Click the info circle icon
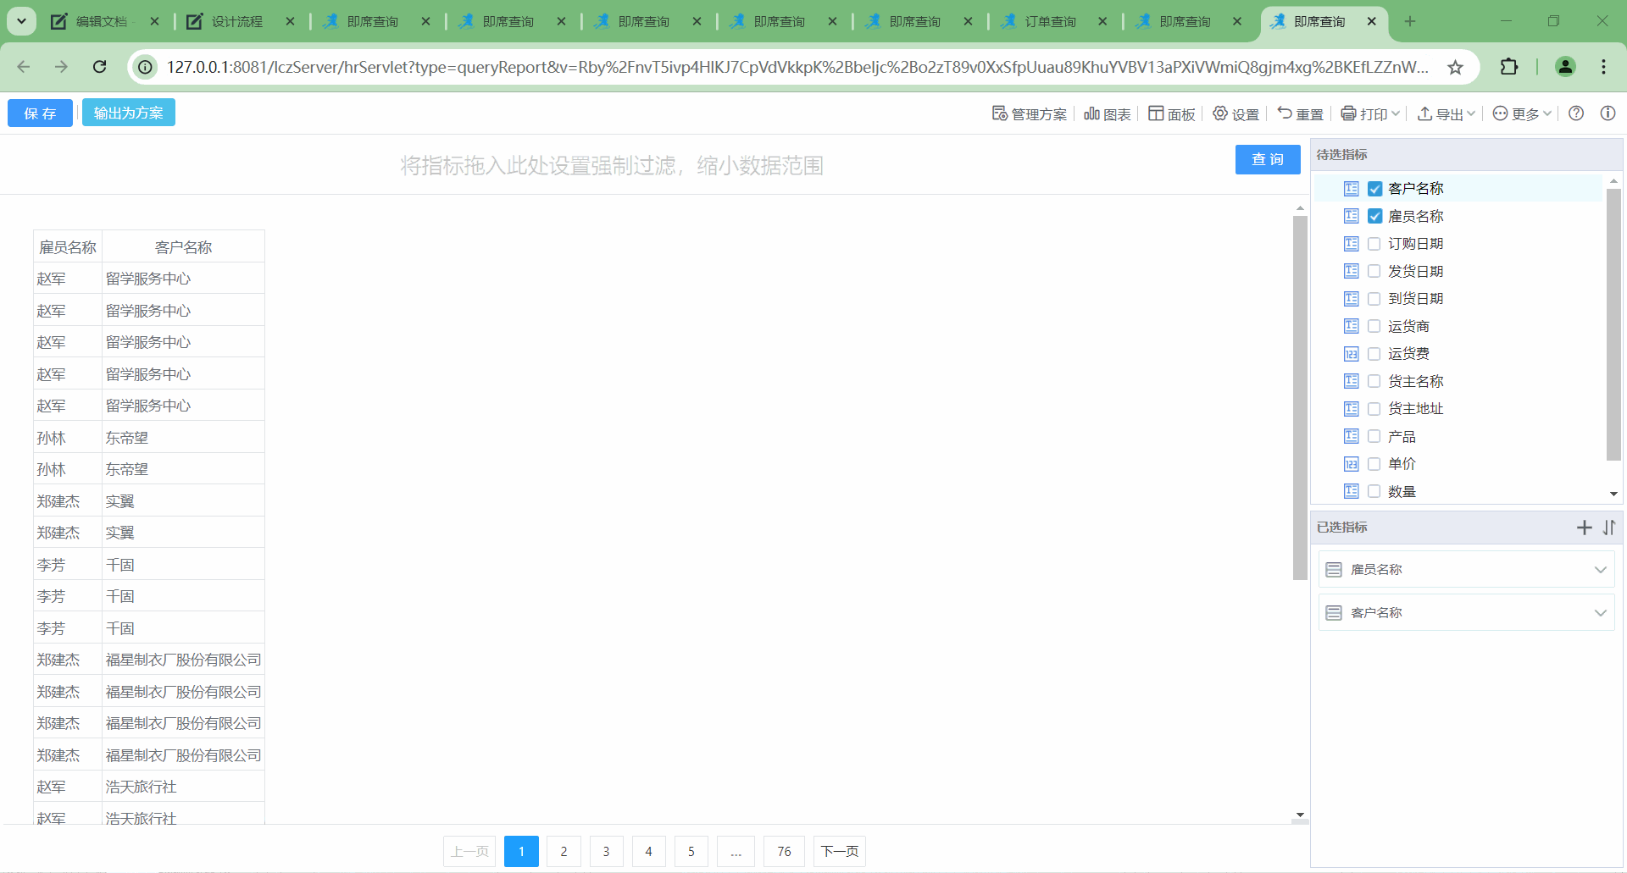The height and width of the screenshot is (873, 1627). point(1608,113)
